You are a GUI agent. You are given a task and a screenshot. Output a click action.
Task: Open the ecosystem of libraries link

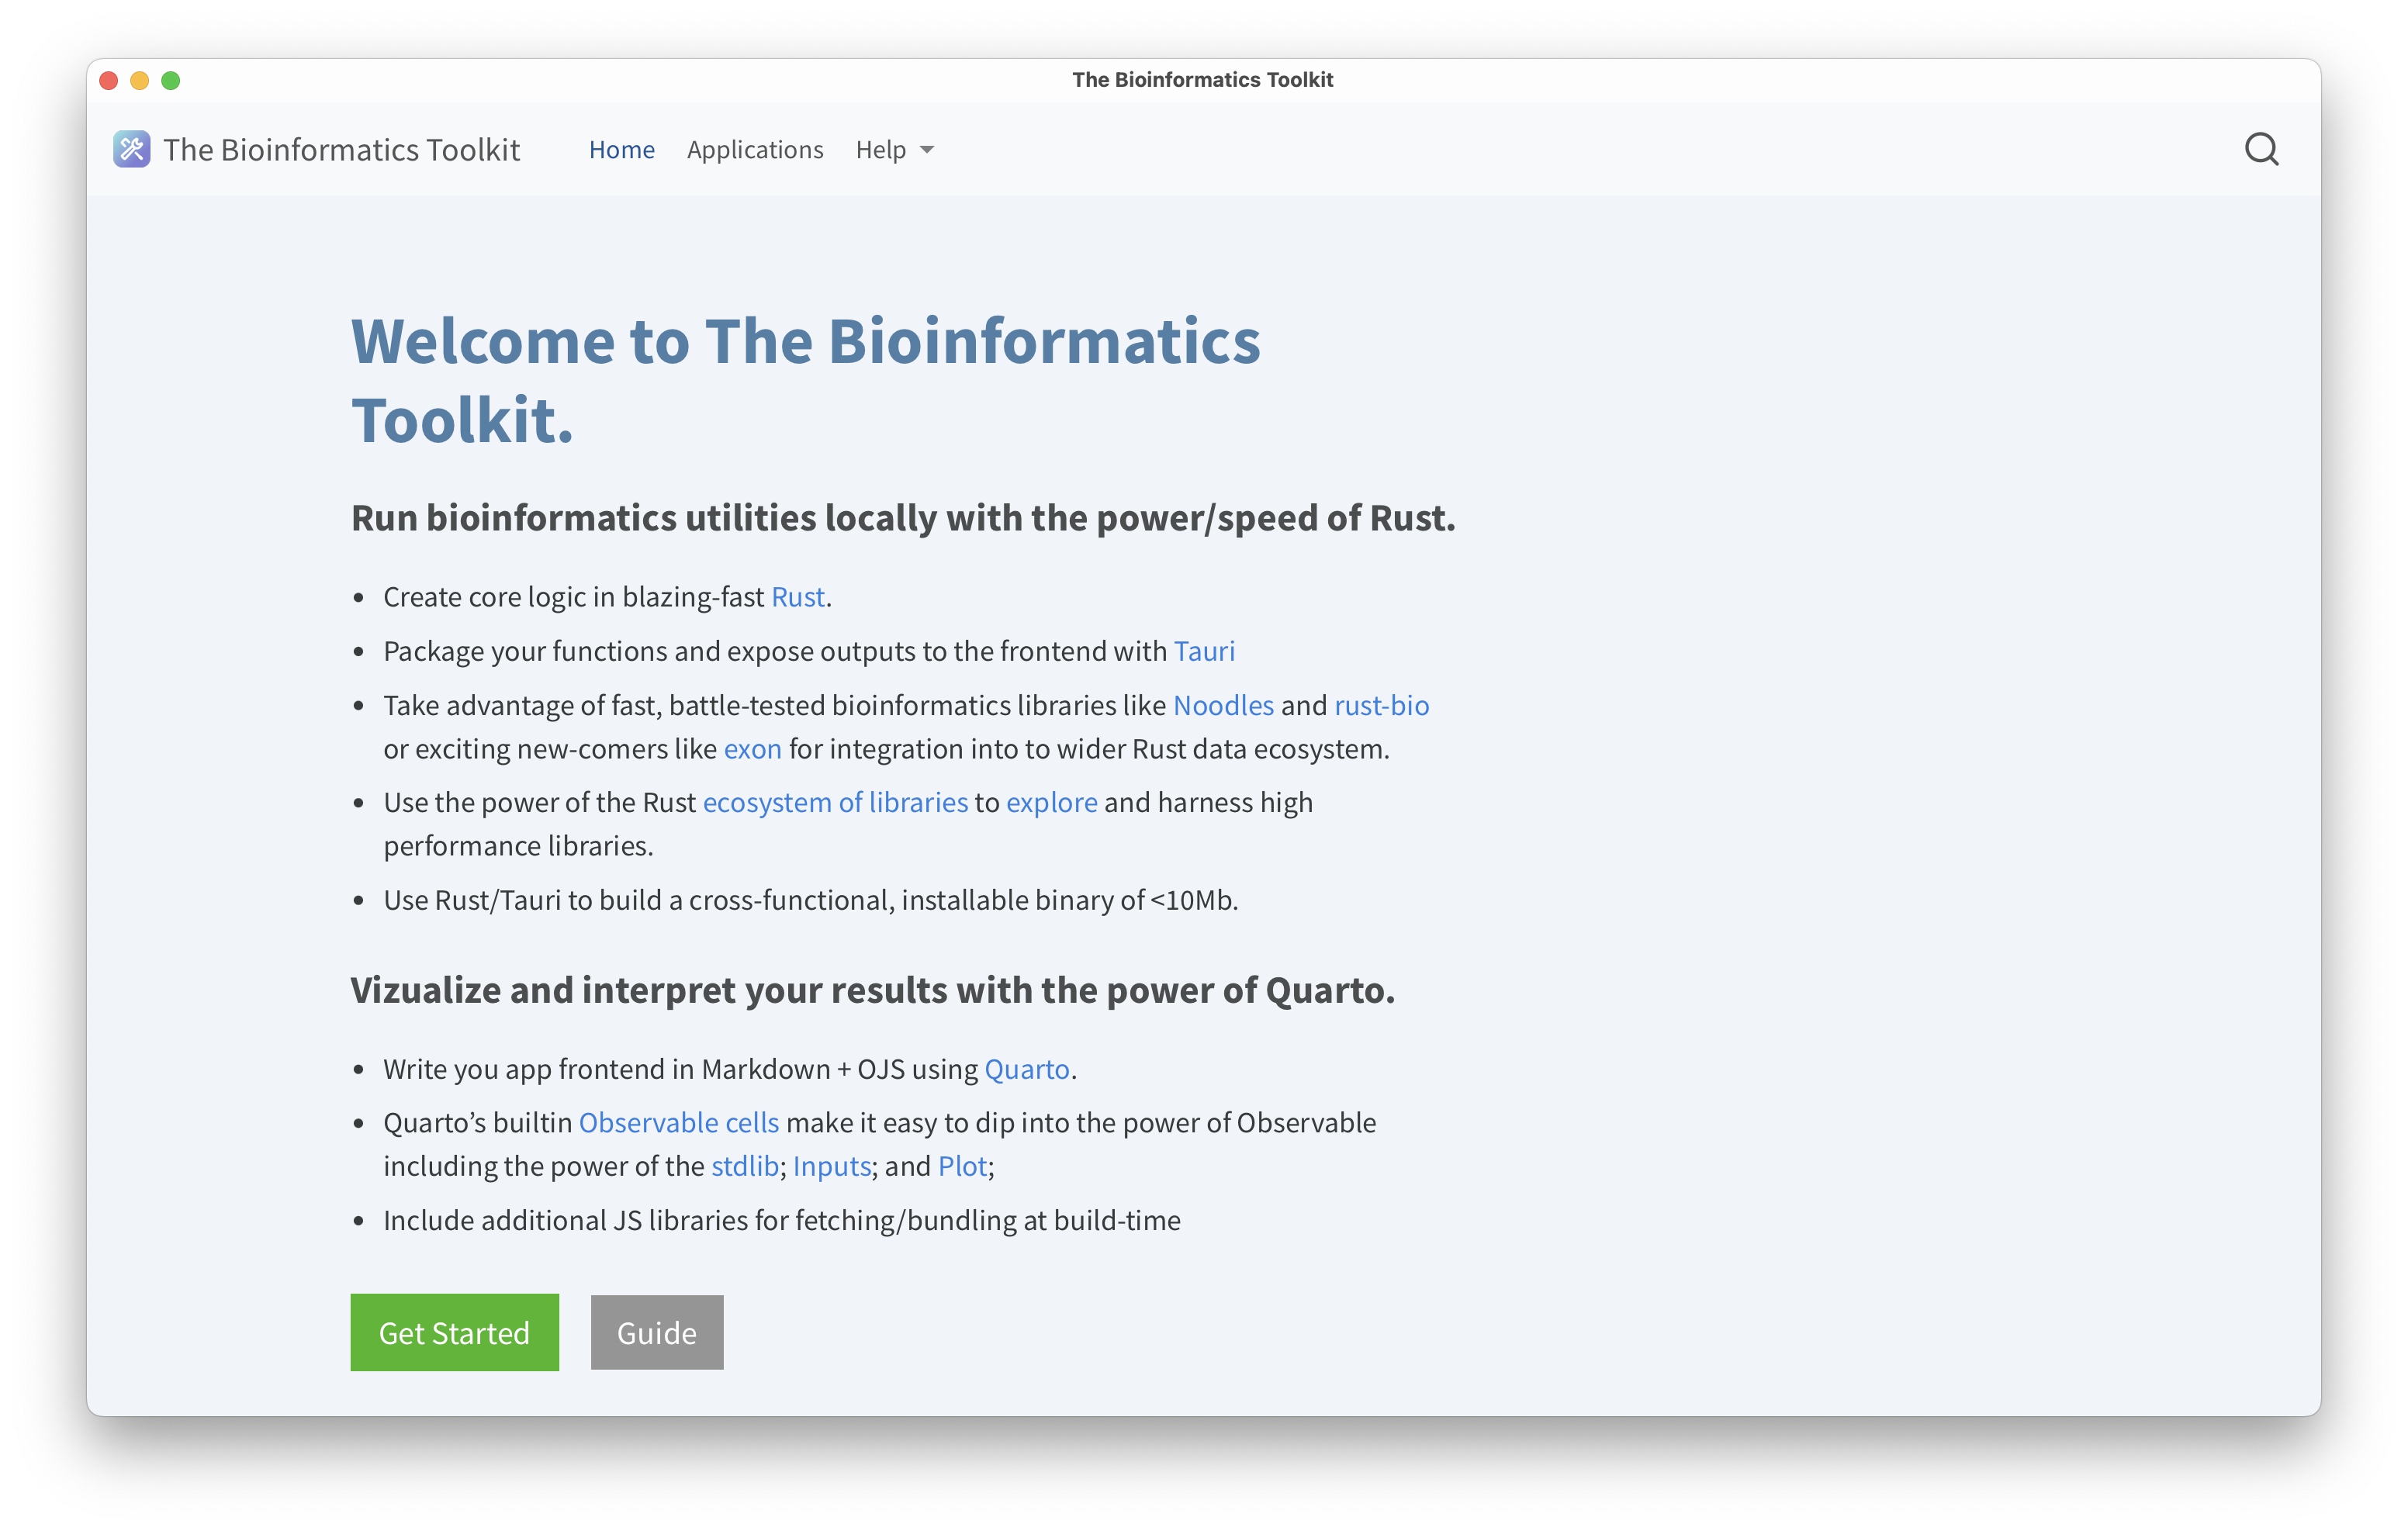pos(834,802)
